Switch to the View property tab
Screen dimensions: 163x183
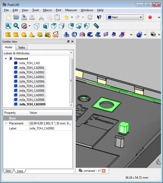tap(8, 171)
